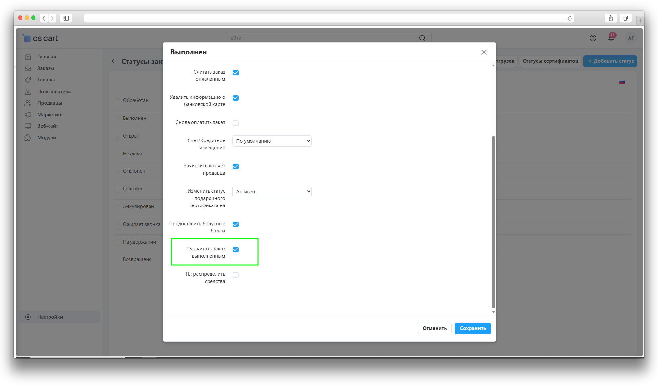Click the Safari reload page icon
The image size is (660, 388).
click(570, 18)
